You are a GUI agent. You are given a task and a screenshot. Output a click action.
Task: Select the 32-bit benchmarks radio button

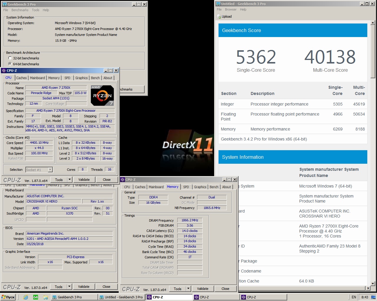tap(10, 58)
